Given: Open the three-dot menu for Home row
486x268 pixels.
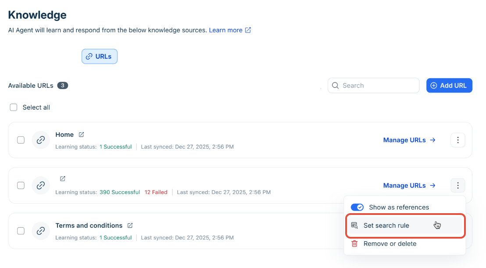Looking at the screenshot, I should 458,140.
